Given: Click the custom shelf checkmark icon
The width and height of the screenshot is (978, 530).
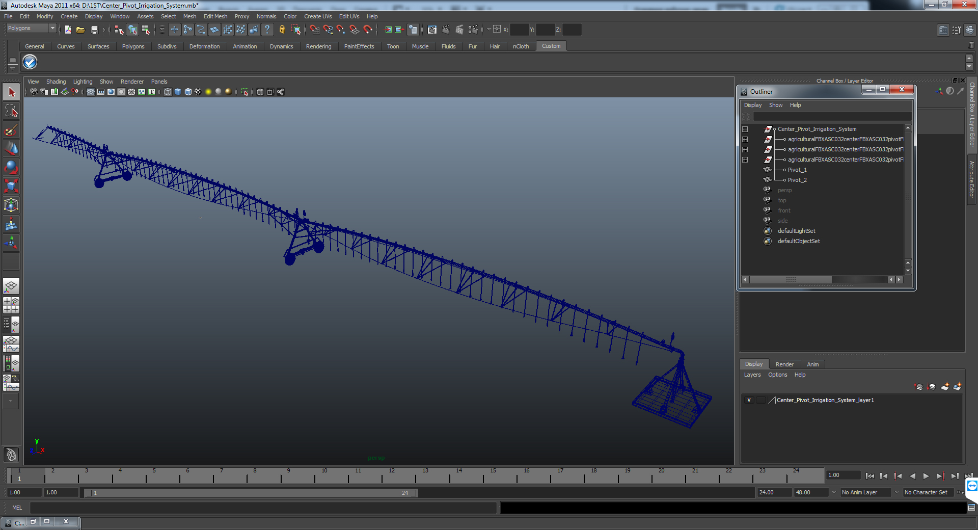Looking at the screenshot, I should coord(30,62).
